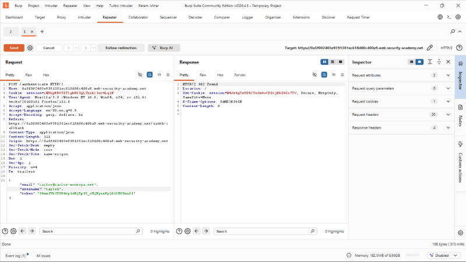
Task: Open All issues in the status bar
Action: [x=43, y=256]
